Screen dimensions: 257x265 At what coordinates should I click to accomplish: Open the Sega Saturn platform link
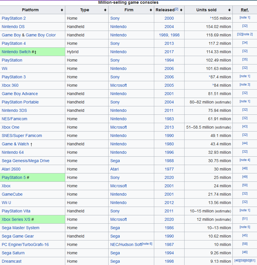pyautogui.click(x=13, y=253)
